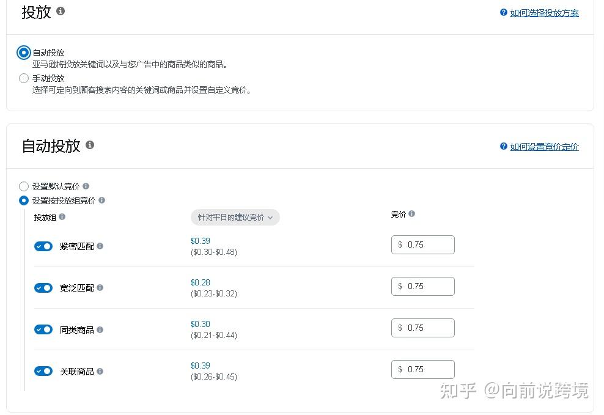Click the 宽泛匹配 bid input field
The image size is (604, 415).
tap(428, 286)
